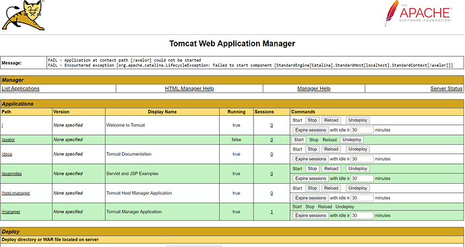This screenshot has height=247, width=465.
Task: Expire sessions for Tomcat Host Manager Application
Action: [x=311, y=198]
